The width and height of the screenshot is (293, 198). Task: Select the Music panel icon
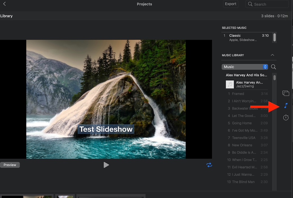tap(286, 105)
